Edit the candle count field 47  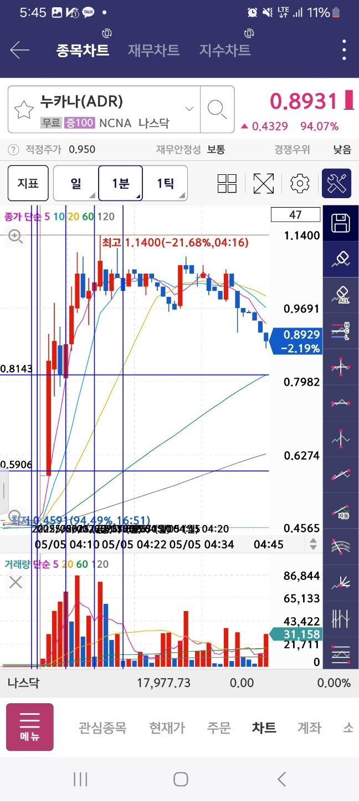pyautogui.click(x=295, y=214)
